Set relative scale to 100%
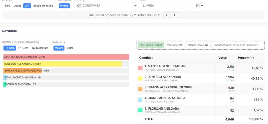This screenshot has width=268, height=124. (70, 48)
